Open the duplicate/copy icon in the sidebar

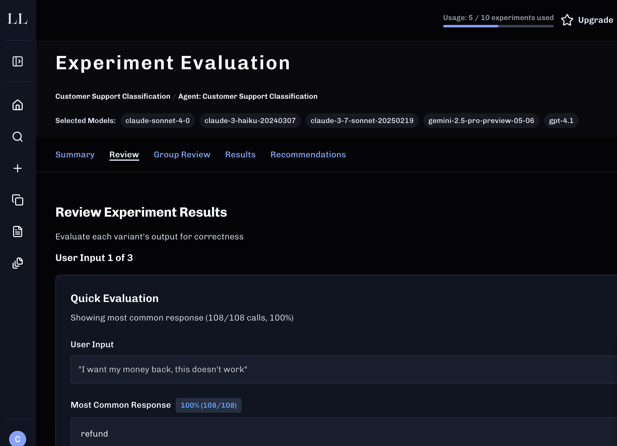point(17,201)
